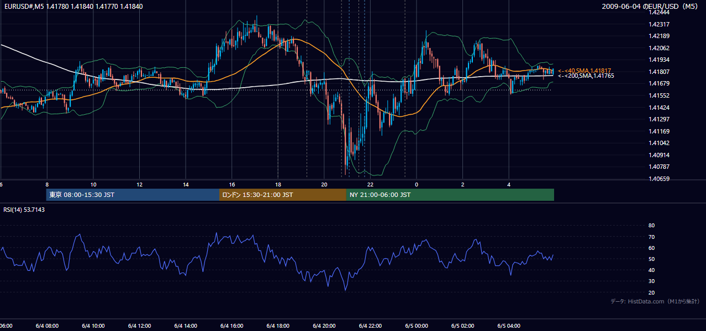This screenshot has width=706, height=331.
Task: Click price level 1.41552 on price axis
Action: (x=660, y=95)
